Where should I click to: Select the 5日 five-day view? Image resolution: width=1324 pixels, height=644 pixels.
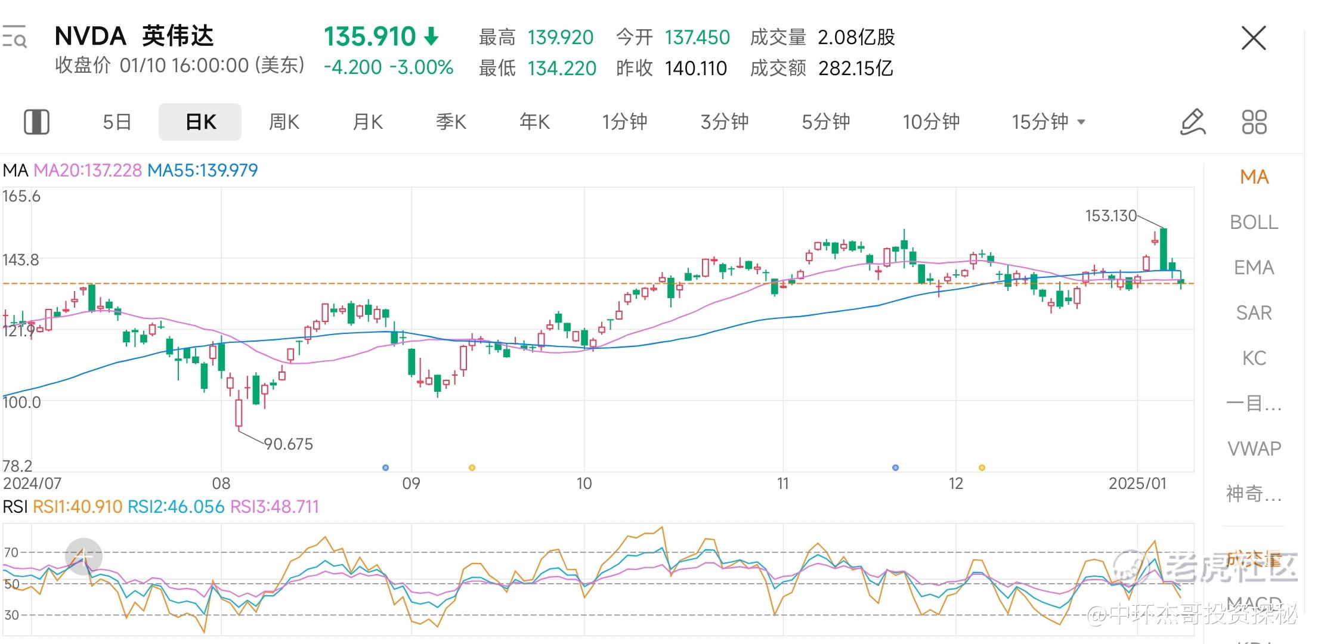click(117, 122)
